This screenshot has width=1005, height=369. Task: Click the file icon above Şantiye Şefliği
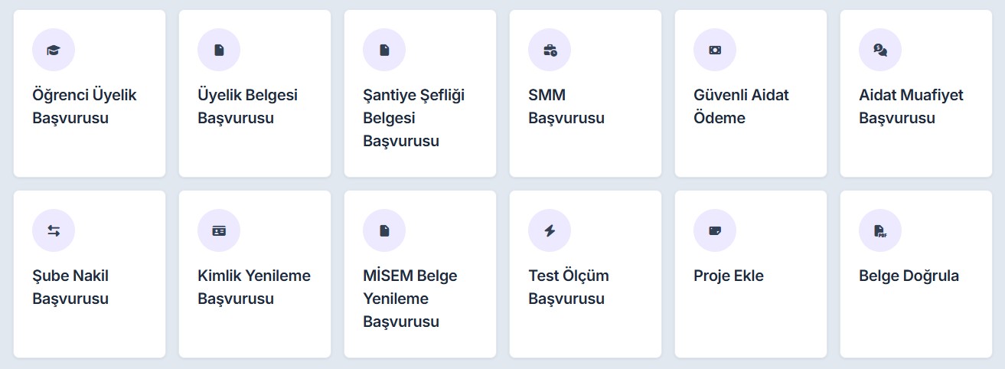[384, 50]
